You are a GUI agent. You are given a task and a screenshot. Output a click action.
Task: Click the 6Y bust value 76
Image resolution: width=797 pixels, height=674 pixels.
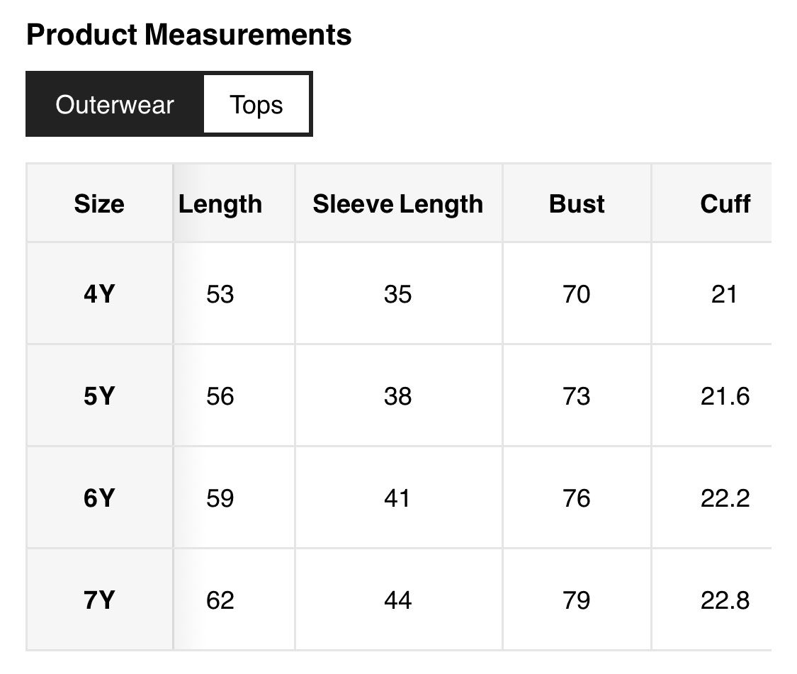[x=577, y=498]
